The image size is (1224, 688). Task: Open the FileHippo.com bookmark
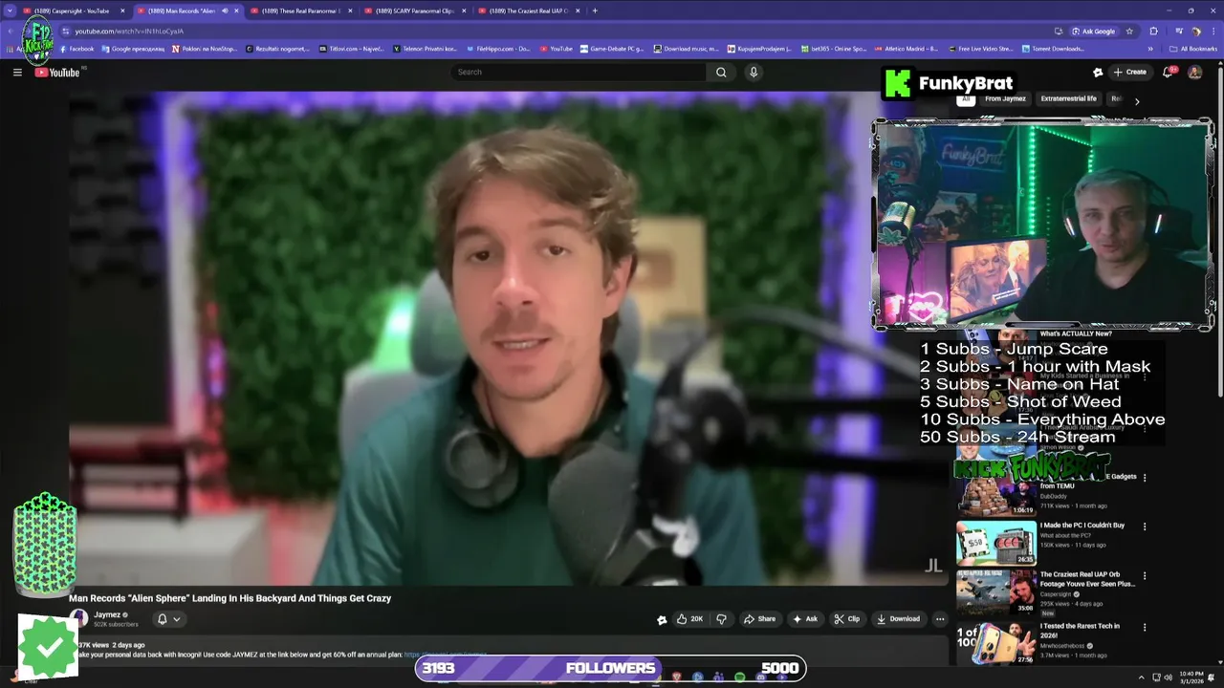coord(497,49)
